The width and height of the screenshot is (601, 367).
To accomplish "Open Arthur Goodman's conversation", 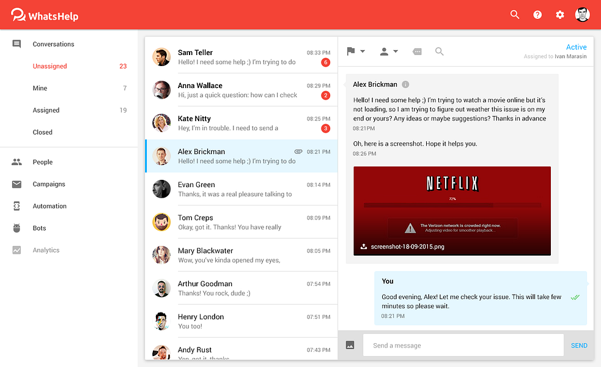I will [241, 288].
